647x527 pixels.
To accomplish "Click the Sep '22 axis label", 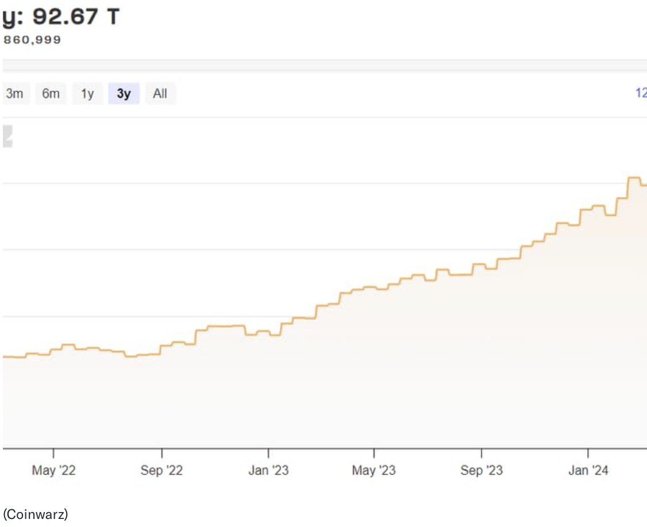I will pyautogui.click(x=161, y=471).
